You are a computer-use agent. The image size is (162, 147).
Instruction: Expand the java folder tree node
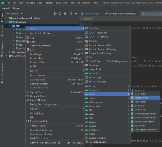point(13,33)
